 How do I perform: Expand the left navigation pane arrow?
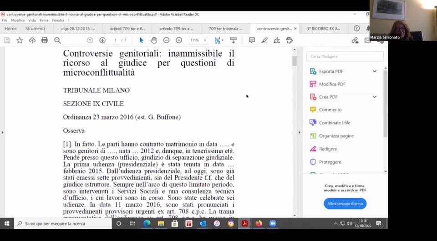pyautogui.click(x=3, y=132)
